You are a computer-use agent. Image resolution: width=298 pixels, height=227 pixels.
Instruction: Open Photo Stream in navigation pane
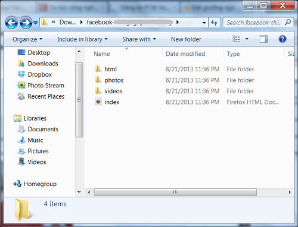pos(46,86)
